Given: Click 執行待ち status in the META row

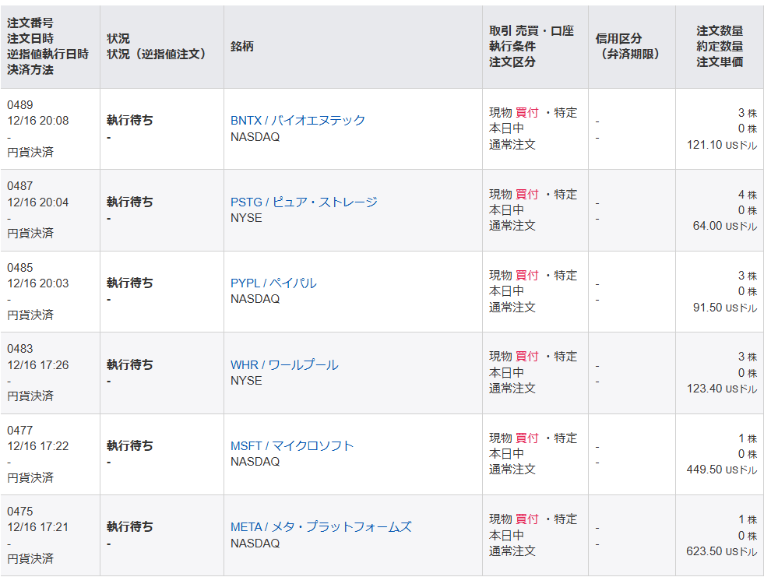Looking at the screenshot, I should [129, 527].
